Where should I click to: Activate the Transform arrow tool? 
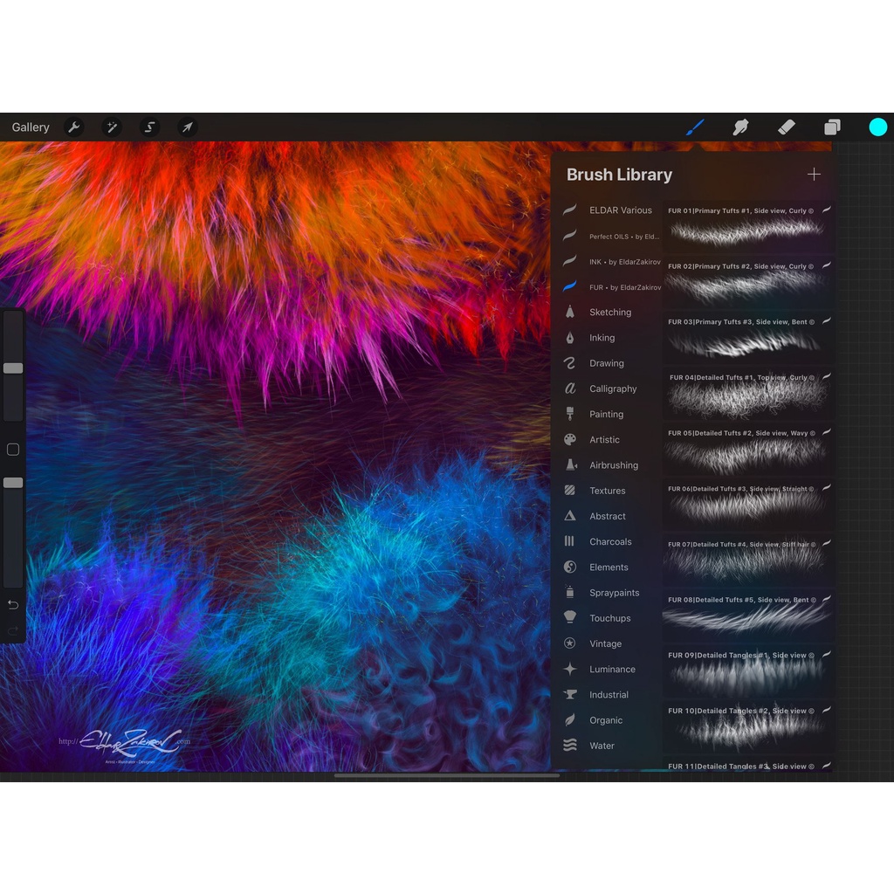point(187,127)
